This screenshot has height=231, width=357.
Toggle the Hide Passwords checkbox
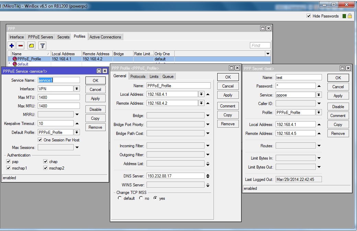point(309,16)
